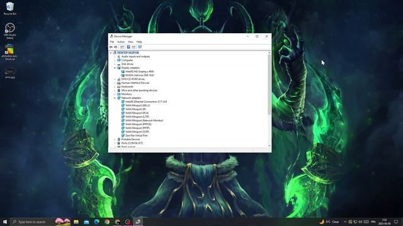
Task: Click the Scan for hardware changes icon
Action: tap(140, 47)
